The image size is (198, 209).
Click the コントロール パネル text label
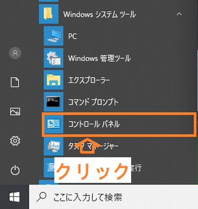[94, 124]
